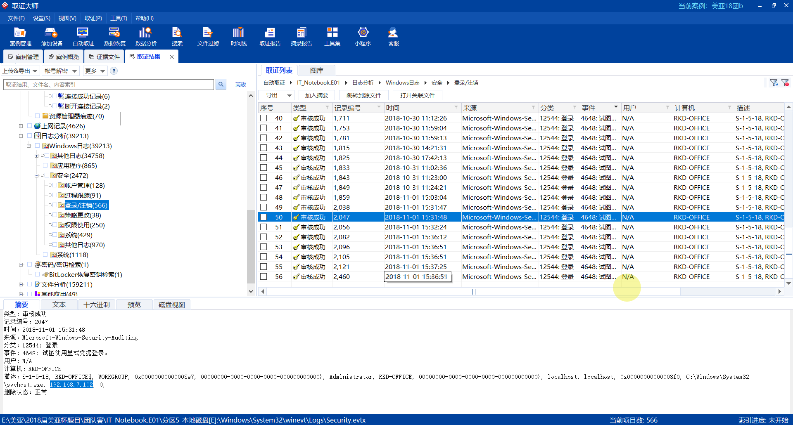
Task: Click the search magnifier button
Action: [x=221, y=84]
